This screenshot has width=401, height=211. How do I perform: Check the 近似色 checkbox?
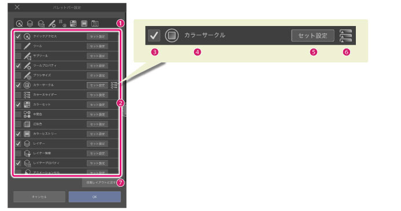(18, 124)
